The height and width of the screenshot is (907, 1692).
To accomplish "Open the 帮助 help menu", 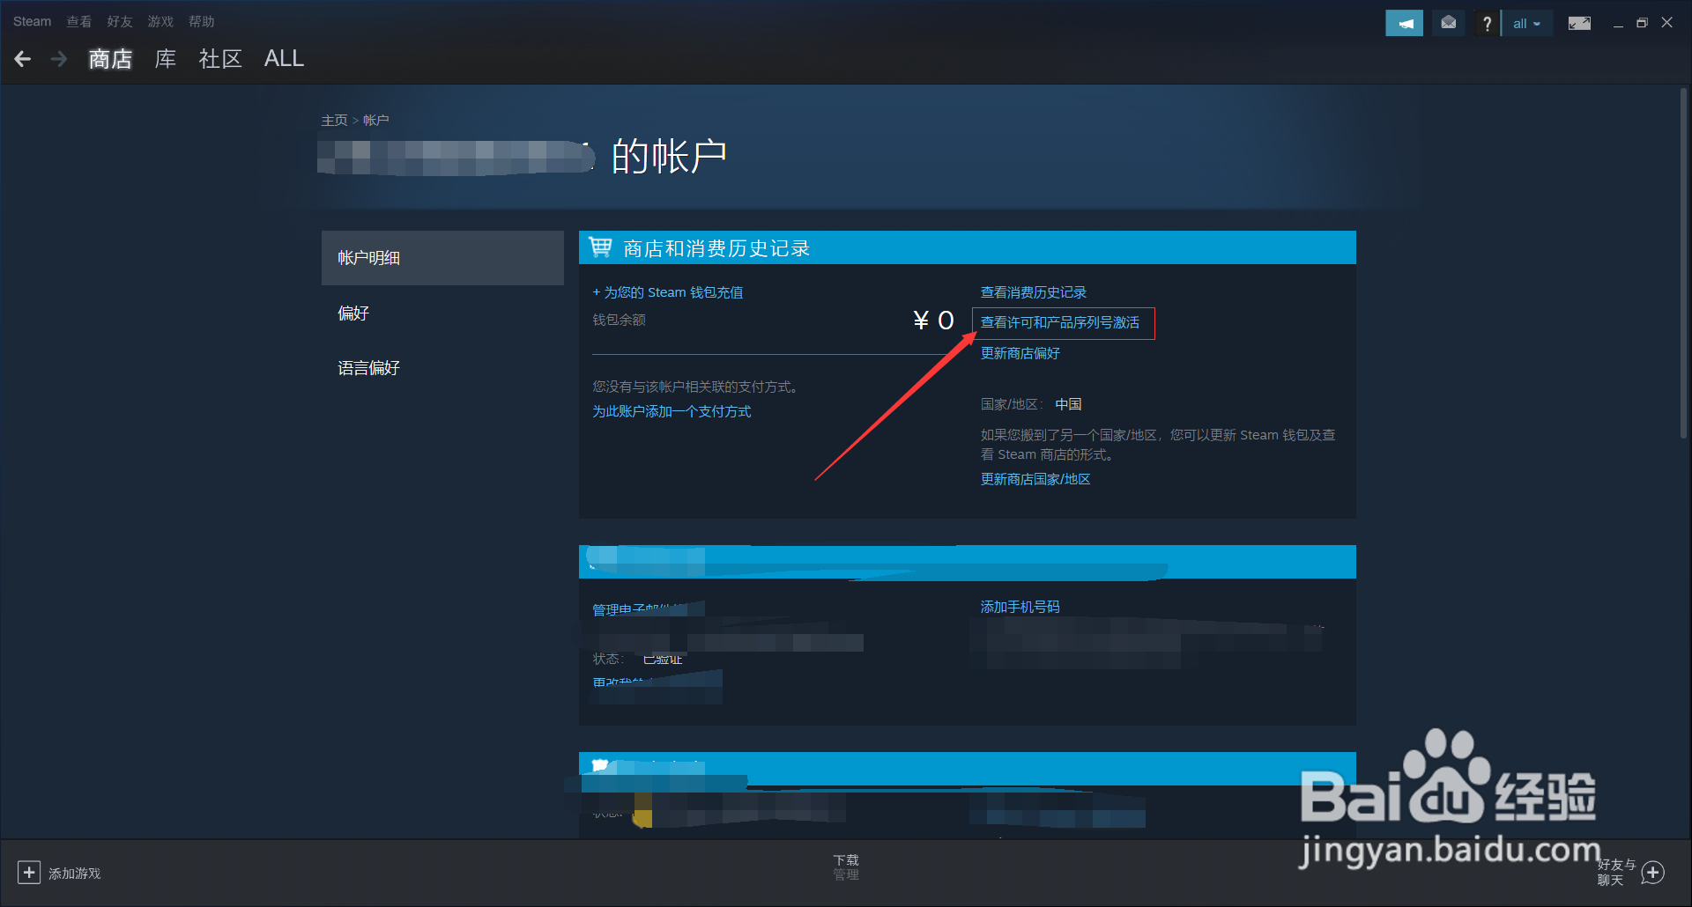I will 200,20.
